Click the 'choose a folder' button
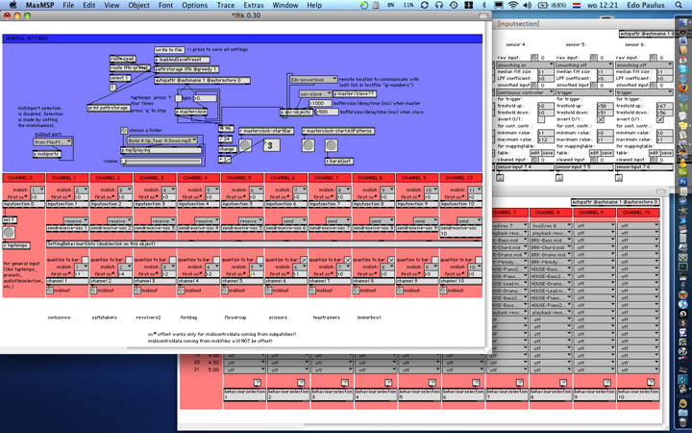 tap(124, 130)
